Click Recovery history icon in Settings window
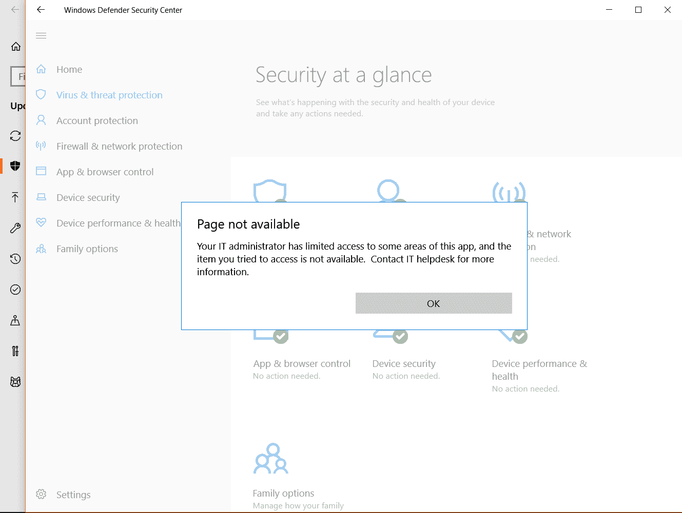The height and width of the screenshot is (513, 682). pyautogui.click(x=15, y=259)
